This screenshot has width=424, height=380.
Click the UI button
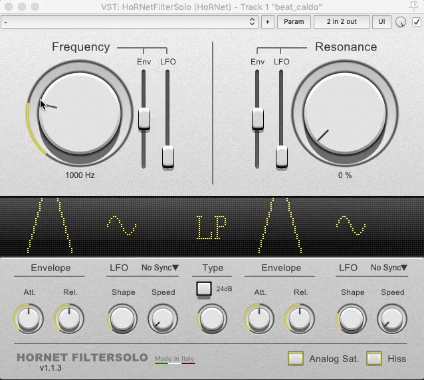pyautogui.click(x=381, y=22)
